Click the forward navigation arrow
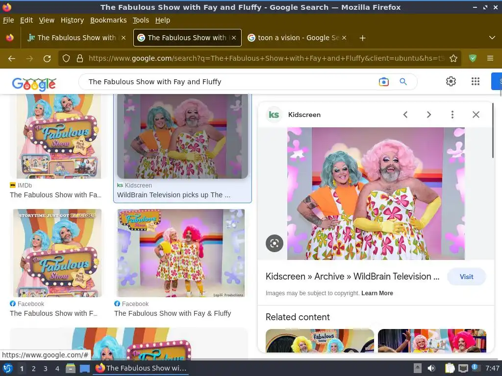 pyautogui.click(x=29, y=59)
